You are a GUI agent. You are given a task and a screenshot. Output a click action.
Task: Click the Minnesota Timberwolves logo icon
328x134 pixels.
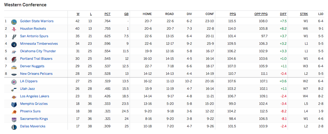pyautogui.click(x=14, y=44)
